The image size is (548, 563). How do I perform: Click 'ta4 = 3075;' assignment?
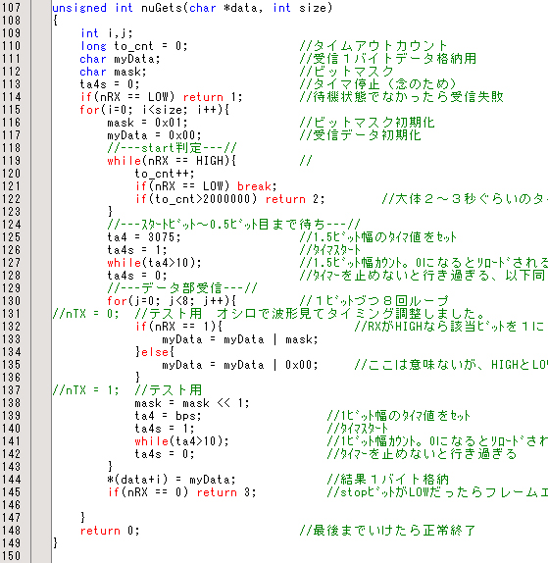pos(143,237)
